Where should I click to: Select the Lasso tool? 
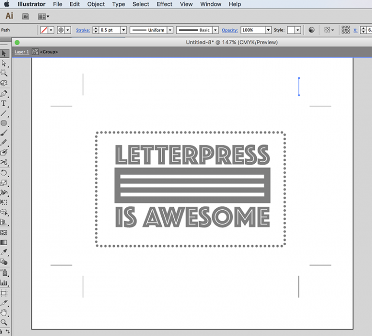pos(4,83)
